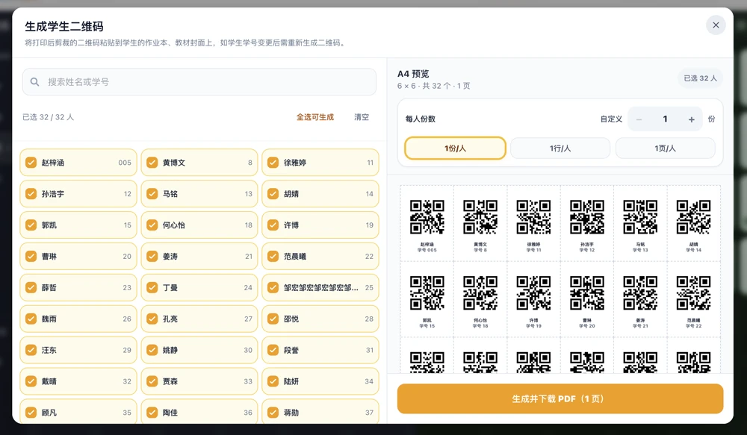Click QR code preview for 学号 21

coord(640,292)
